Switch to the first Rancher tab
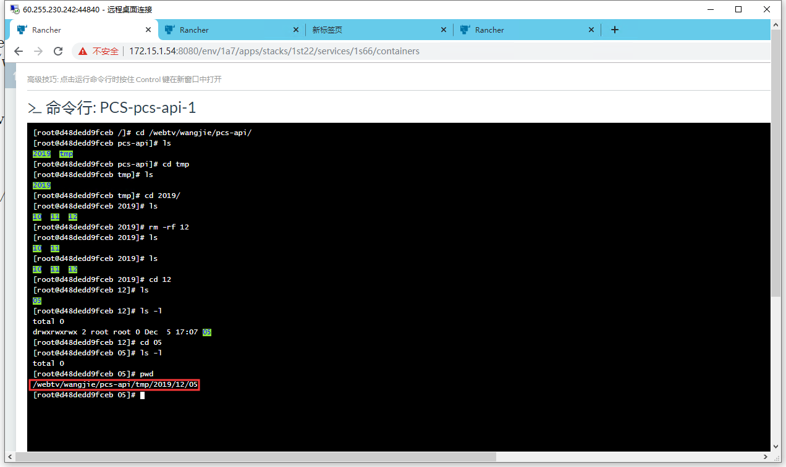Screen dimensions: 786x467 83,30
